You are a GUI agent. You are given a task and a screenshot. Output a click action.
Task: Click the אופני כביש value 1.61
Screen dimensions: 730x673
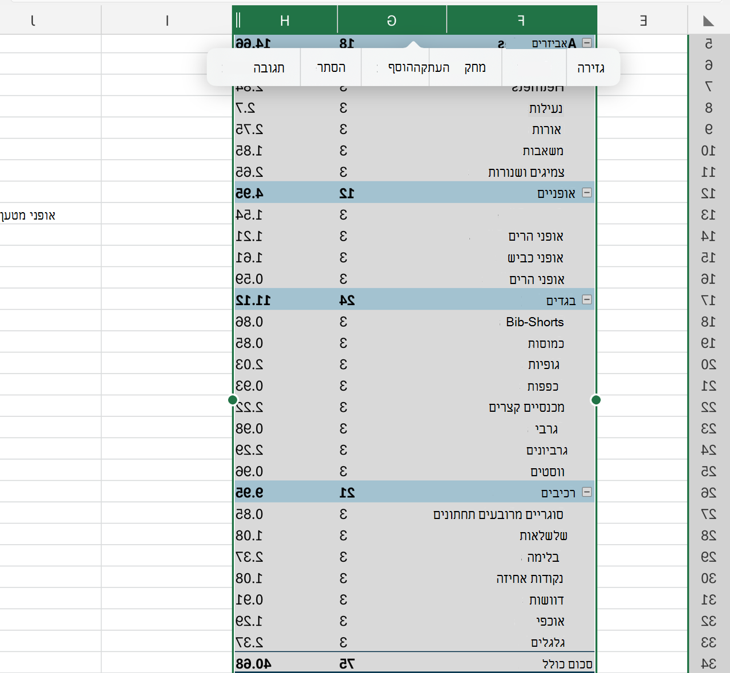coord(249,258)
